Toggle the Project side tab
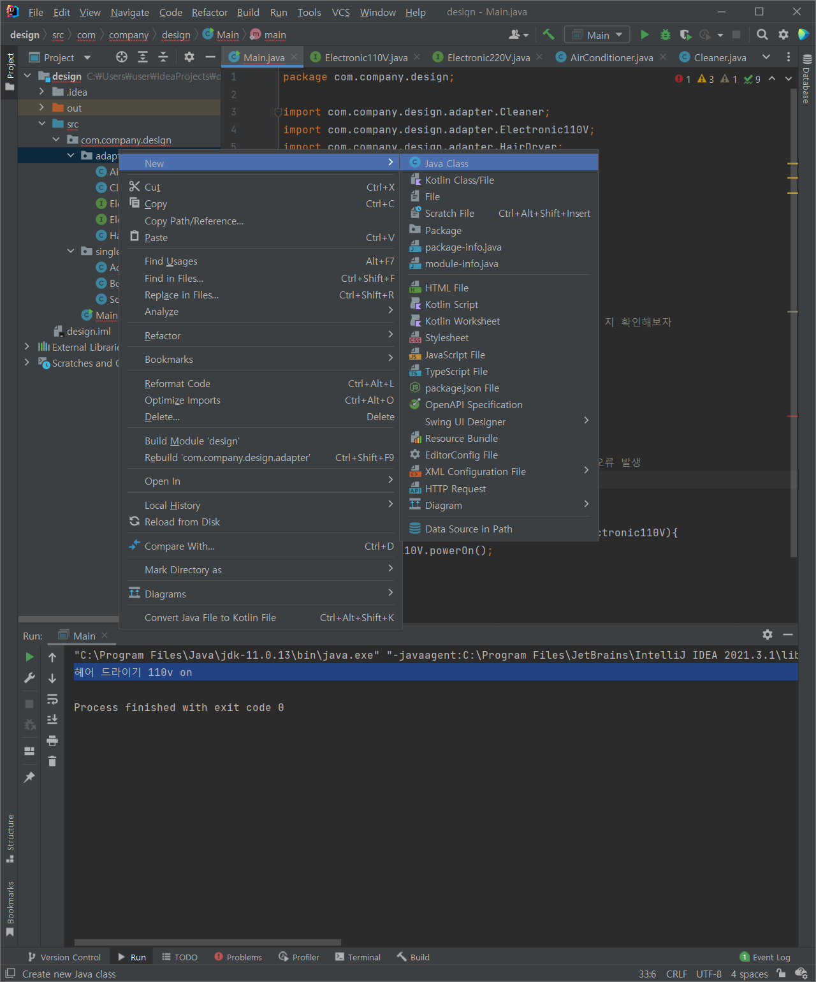Screen dimensions: 816x982 tap(10, 71)
